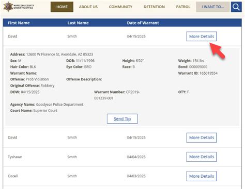Click the DOW 04/15/2025 value in details
Viewport: 245px width, 189px height.
pyautogui.click(x=30, y=92)
